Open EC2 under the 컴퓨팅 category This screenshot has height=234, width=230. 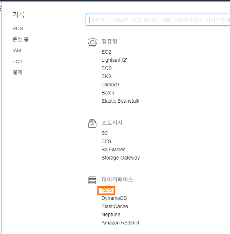pos(106,52)
